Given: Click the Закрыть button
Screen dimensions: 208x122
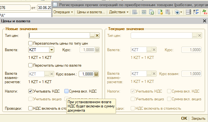Looking at the screenshot, I should 198,118.
